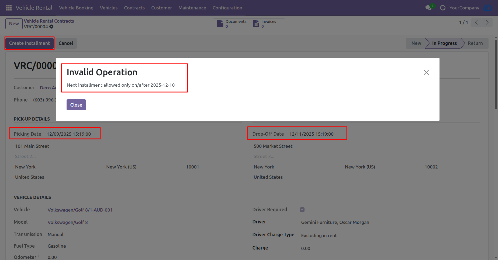This screenshot has width=498, height=260.
Task: Open the Vehicle Rental Contracts breadcrumb
Action: point(49,21)
